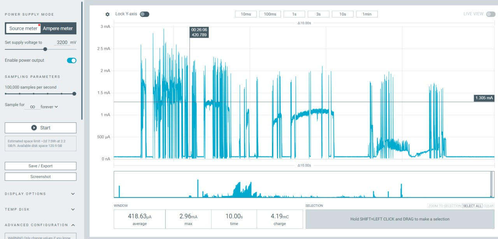Image resolution: width=498 pixels, height=239 pixels.
Task: Switch to Ampere meter mode
Action: click(x=58, y=28)
